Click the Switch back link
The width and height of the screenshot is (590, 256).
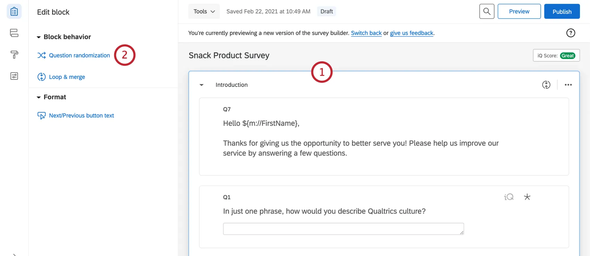click(366, 33)
